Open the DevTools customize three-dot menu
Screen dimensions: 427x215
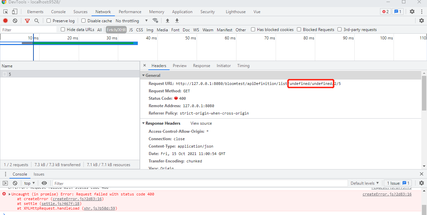(422, 11)
